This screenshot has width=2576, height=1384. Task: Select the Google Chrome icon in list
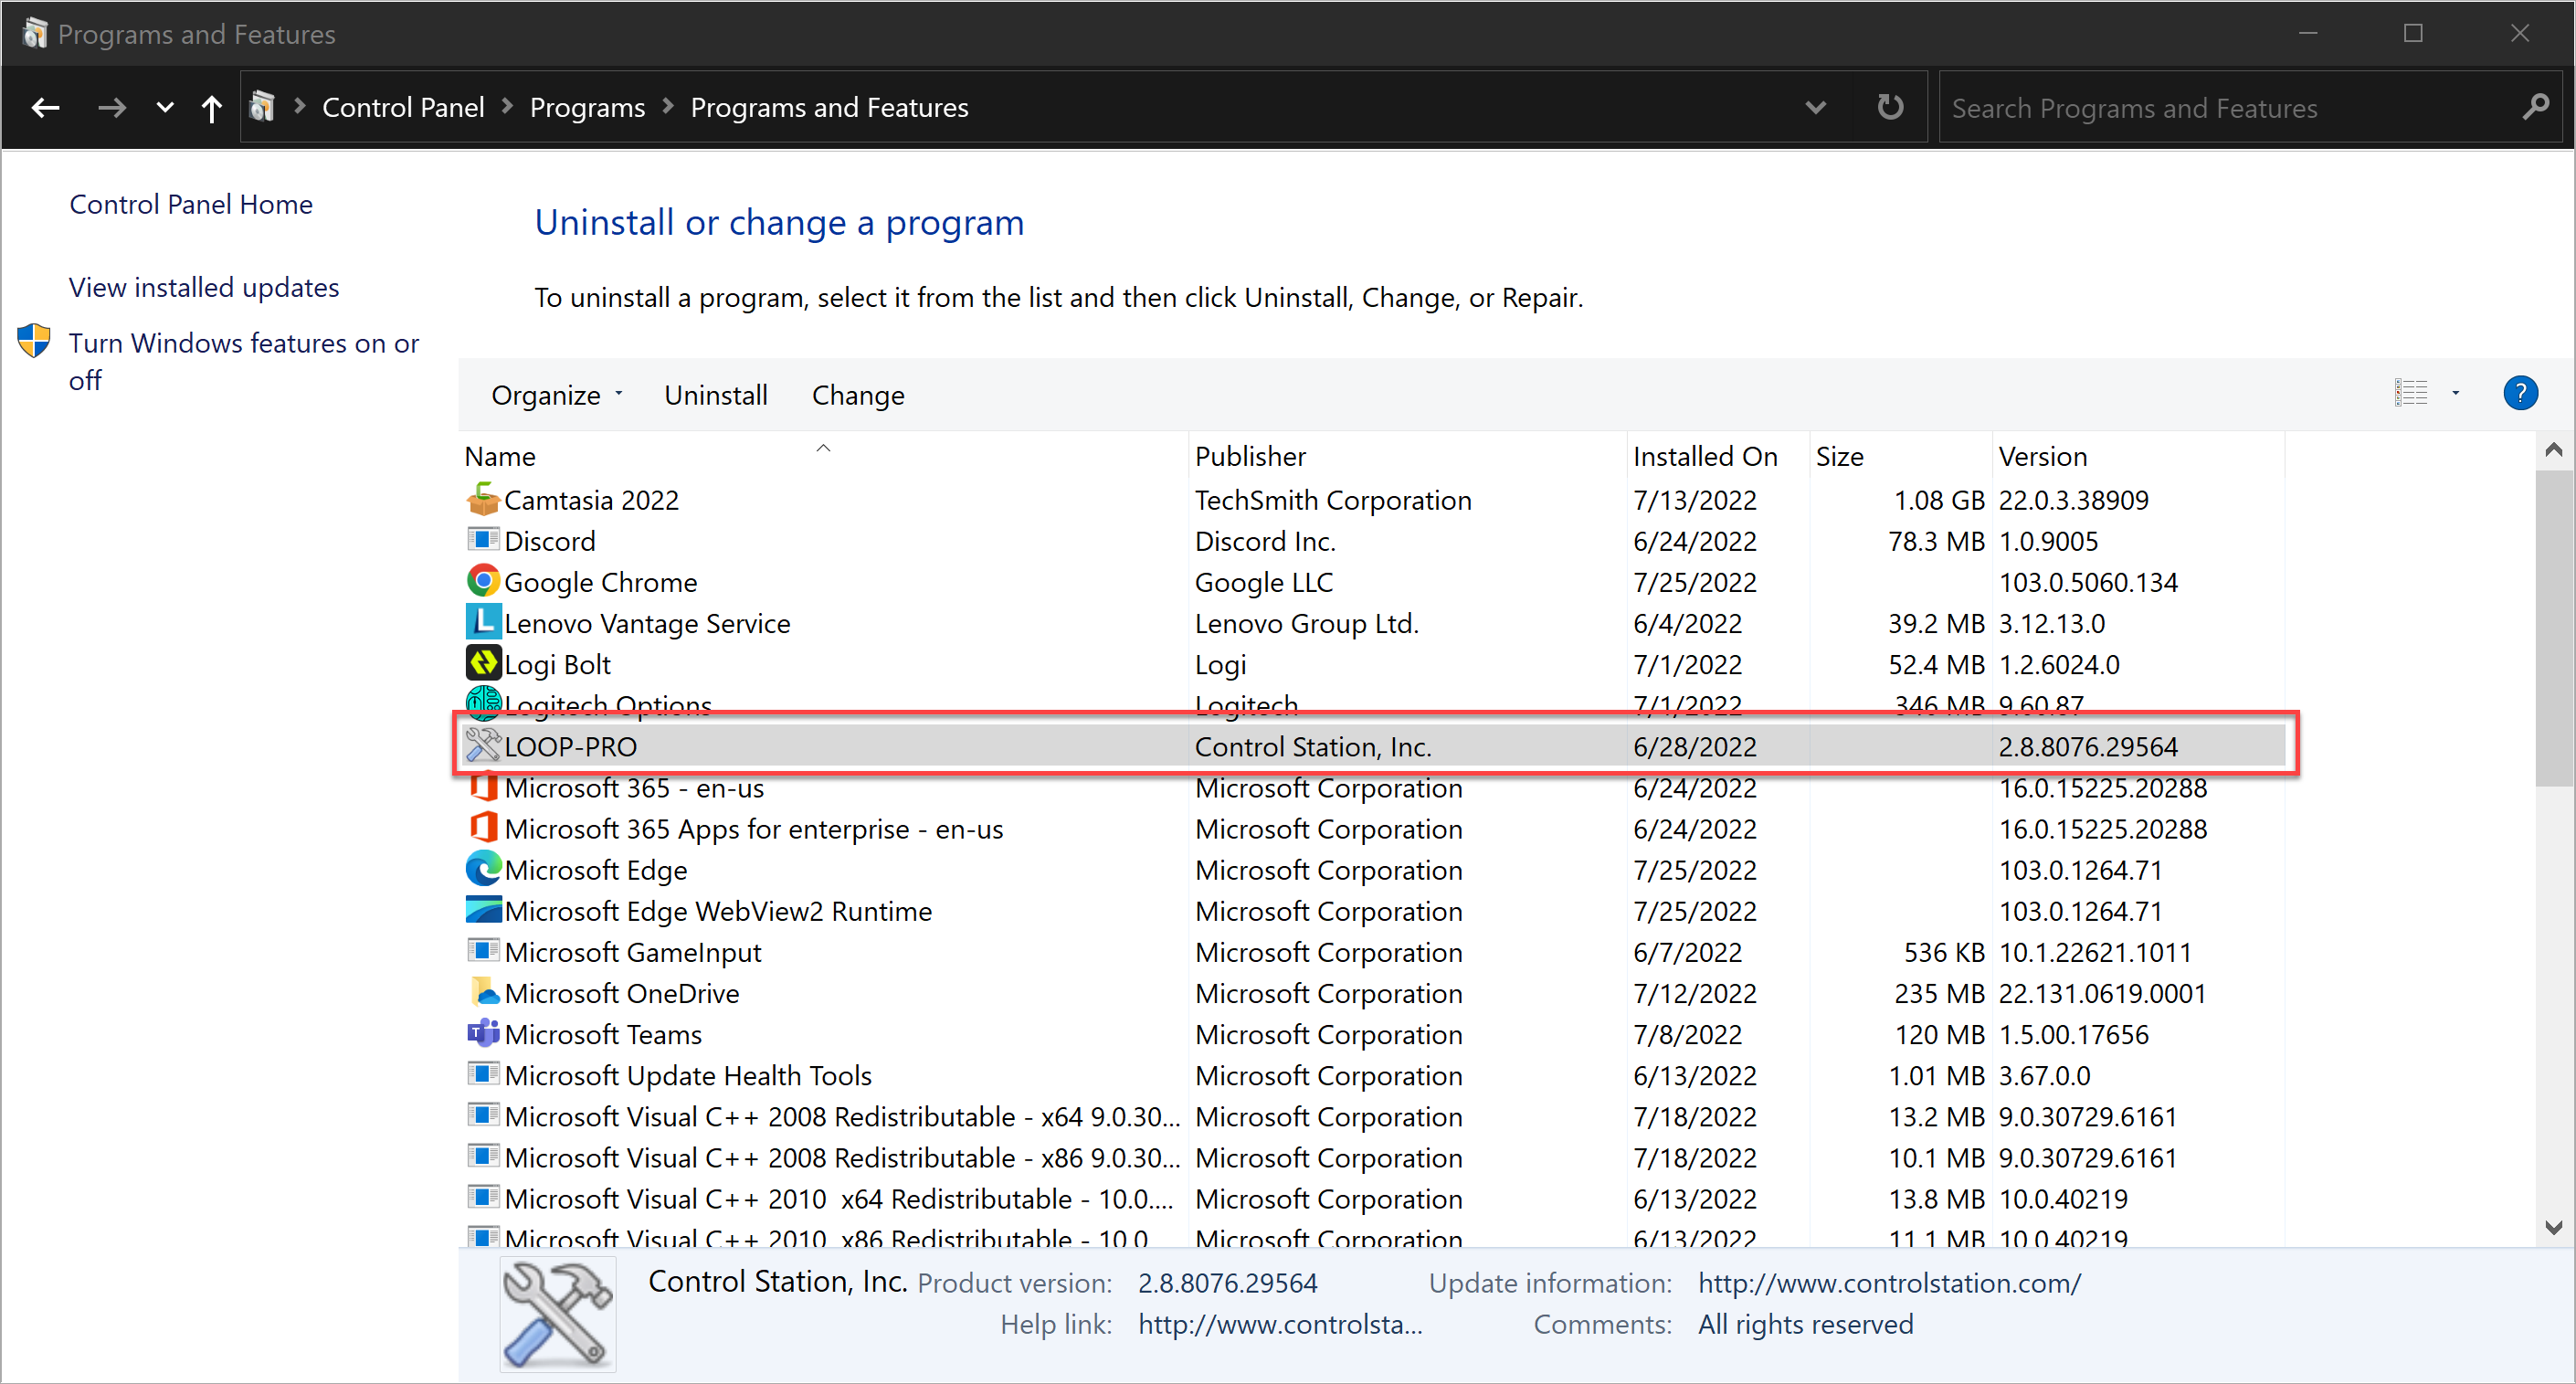(x=483, y=581)
